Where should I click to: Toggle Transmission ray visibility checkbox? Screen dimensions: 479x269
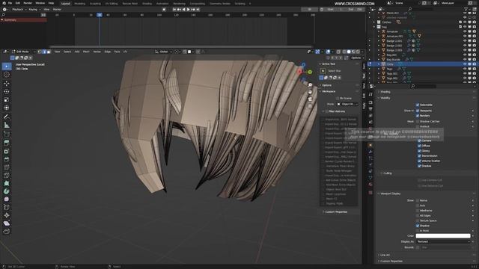[419, 156]
